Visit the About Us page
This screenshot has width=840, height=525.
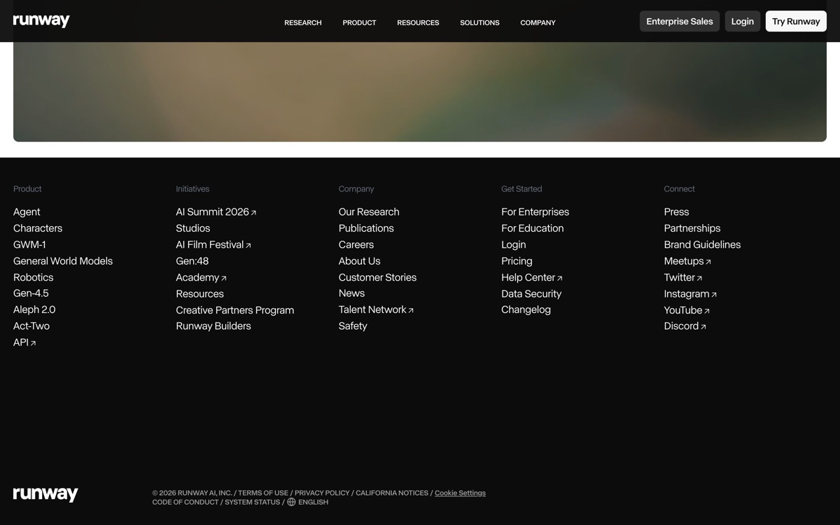[360, 260]
